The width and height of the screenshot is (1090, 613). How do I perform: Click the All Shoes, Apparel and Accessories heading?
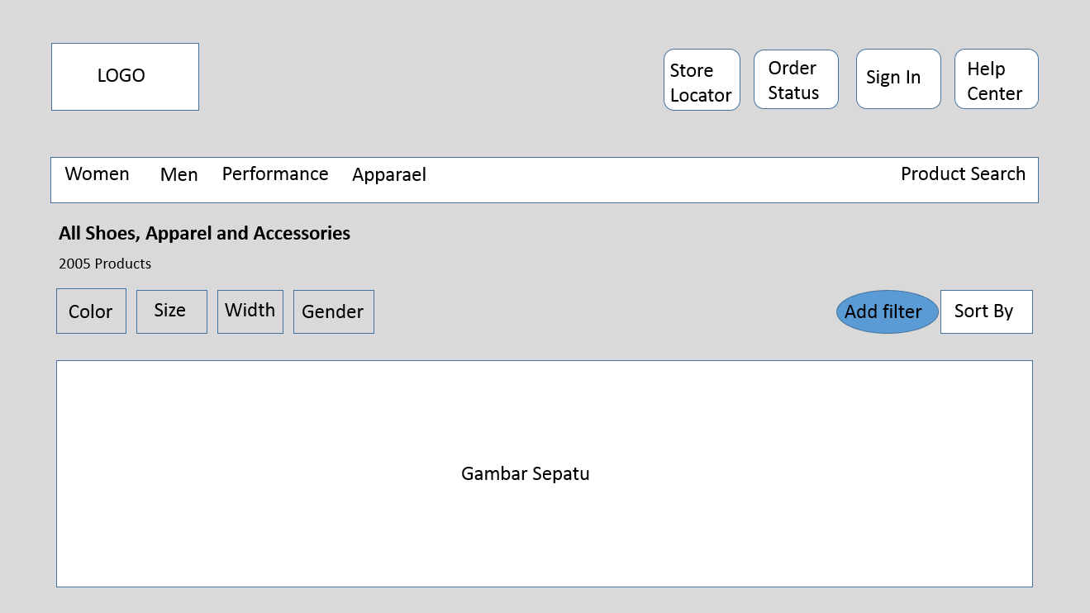(204, 234)
